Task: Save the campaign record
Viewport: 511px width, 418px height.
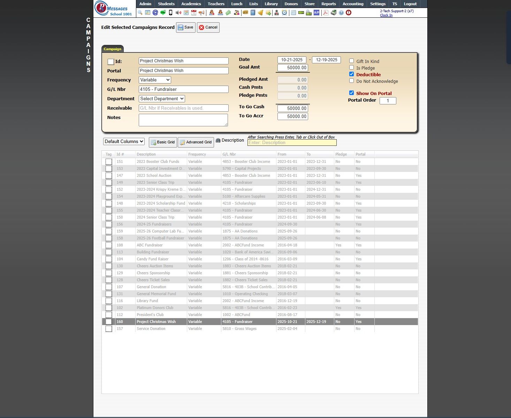Action: coord(185,27)
